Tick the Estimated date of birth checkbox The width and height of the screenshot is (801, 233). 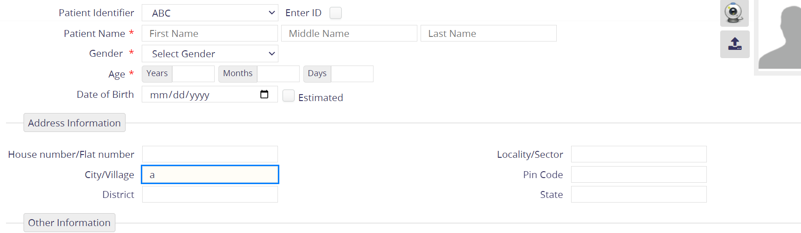pyautogui.click(x=289, y=96)
